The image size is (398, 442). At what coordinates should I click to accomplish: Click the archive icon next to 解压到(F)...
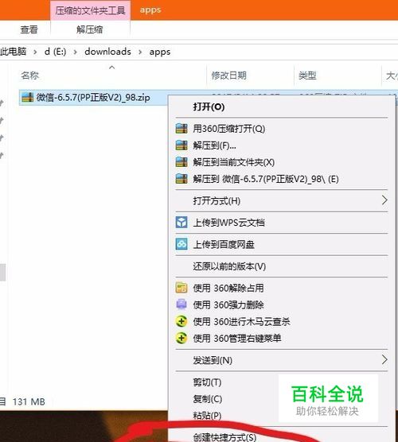point(181,145)
